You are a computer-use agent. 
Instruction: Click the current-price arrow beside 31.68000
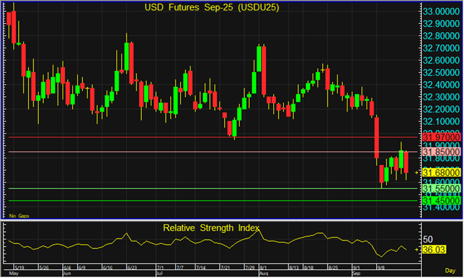416,172
